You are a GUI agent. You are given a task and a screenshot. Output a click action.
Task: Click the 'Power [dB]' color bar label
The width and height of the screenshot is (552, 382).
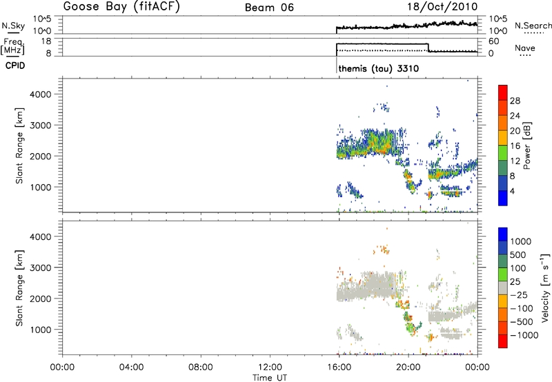[526, 145]
